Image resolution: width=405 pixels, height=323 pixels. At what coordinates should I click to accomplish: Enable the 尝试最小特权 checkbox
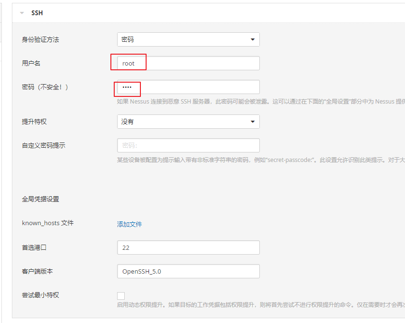(121, 295)
